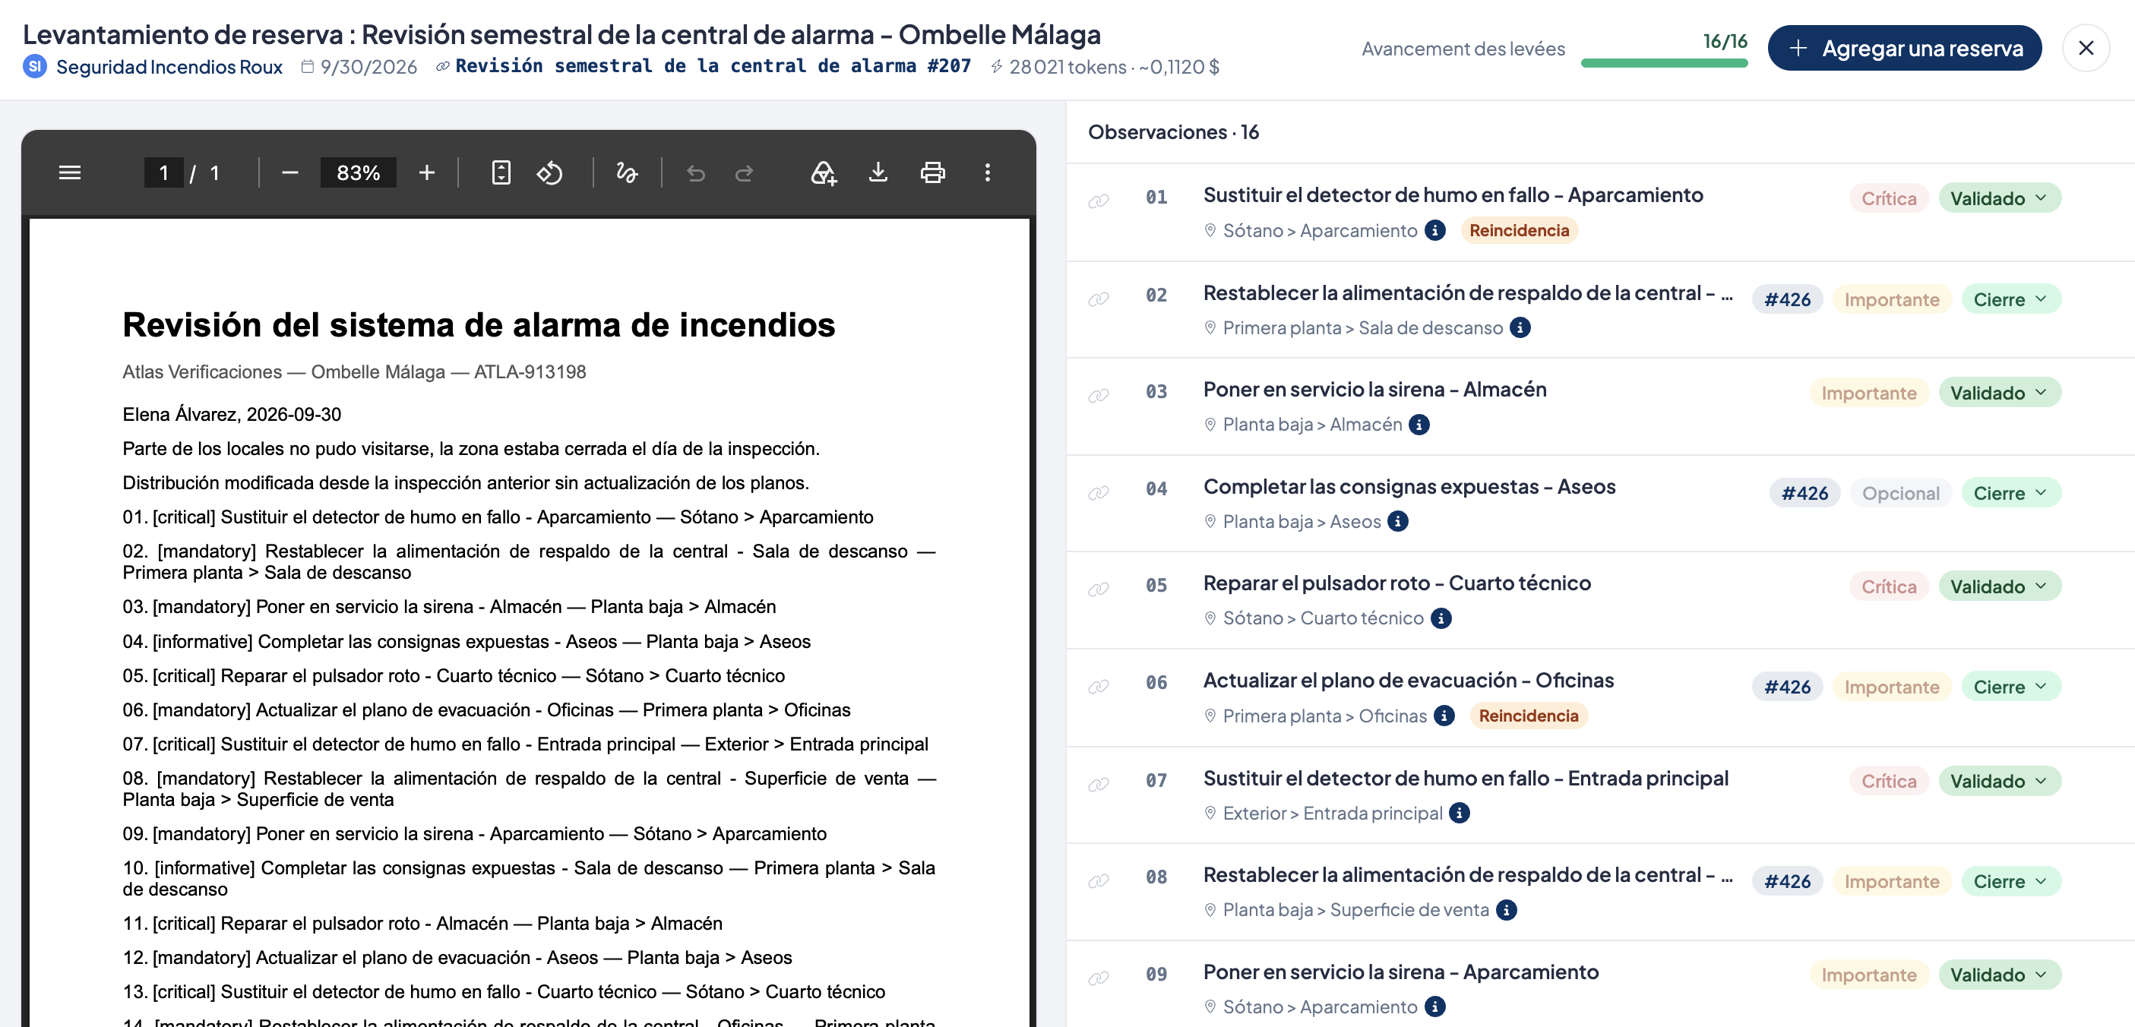The height and width of the screenshot is (1027, 2135).
Task: Zoom in the PDF with the plus icon
Action: pyautogui.click(x=427, y=172)
